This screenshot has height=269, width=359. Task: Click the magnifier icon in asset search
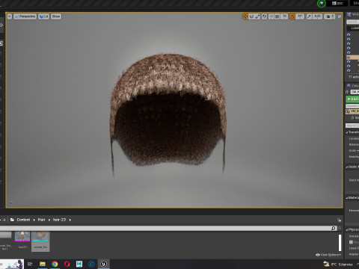(x=334, y=228)
